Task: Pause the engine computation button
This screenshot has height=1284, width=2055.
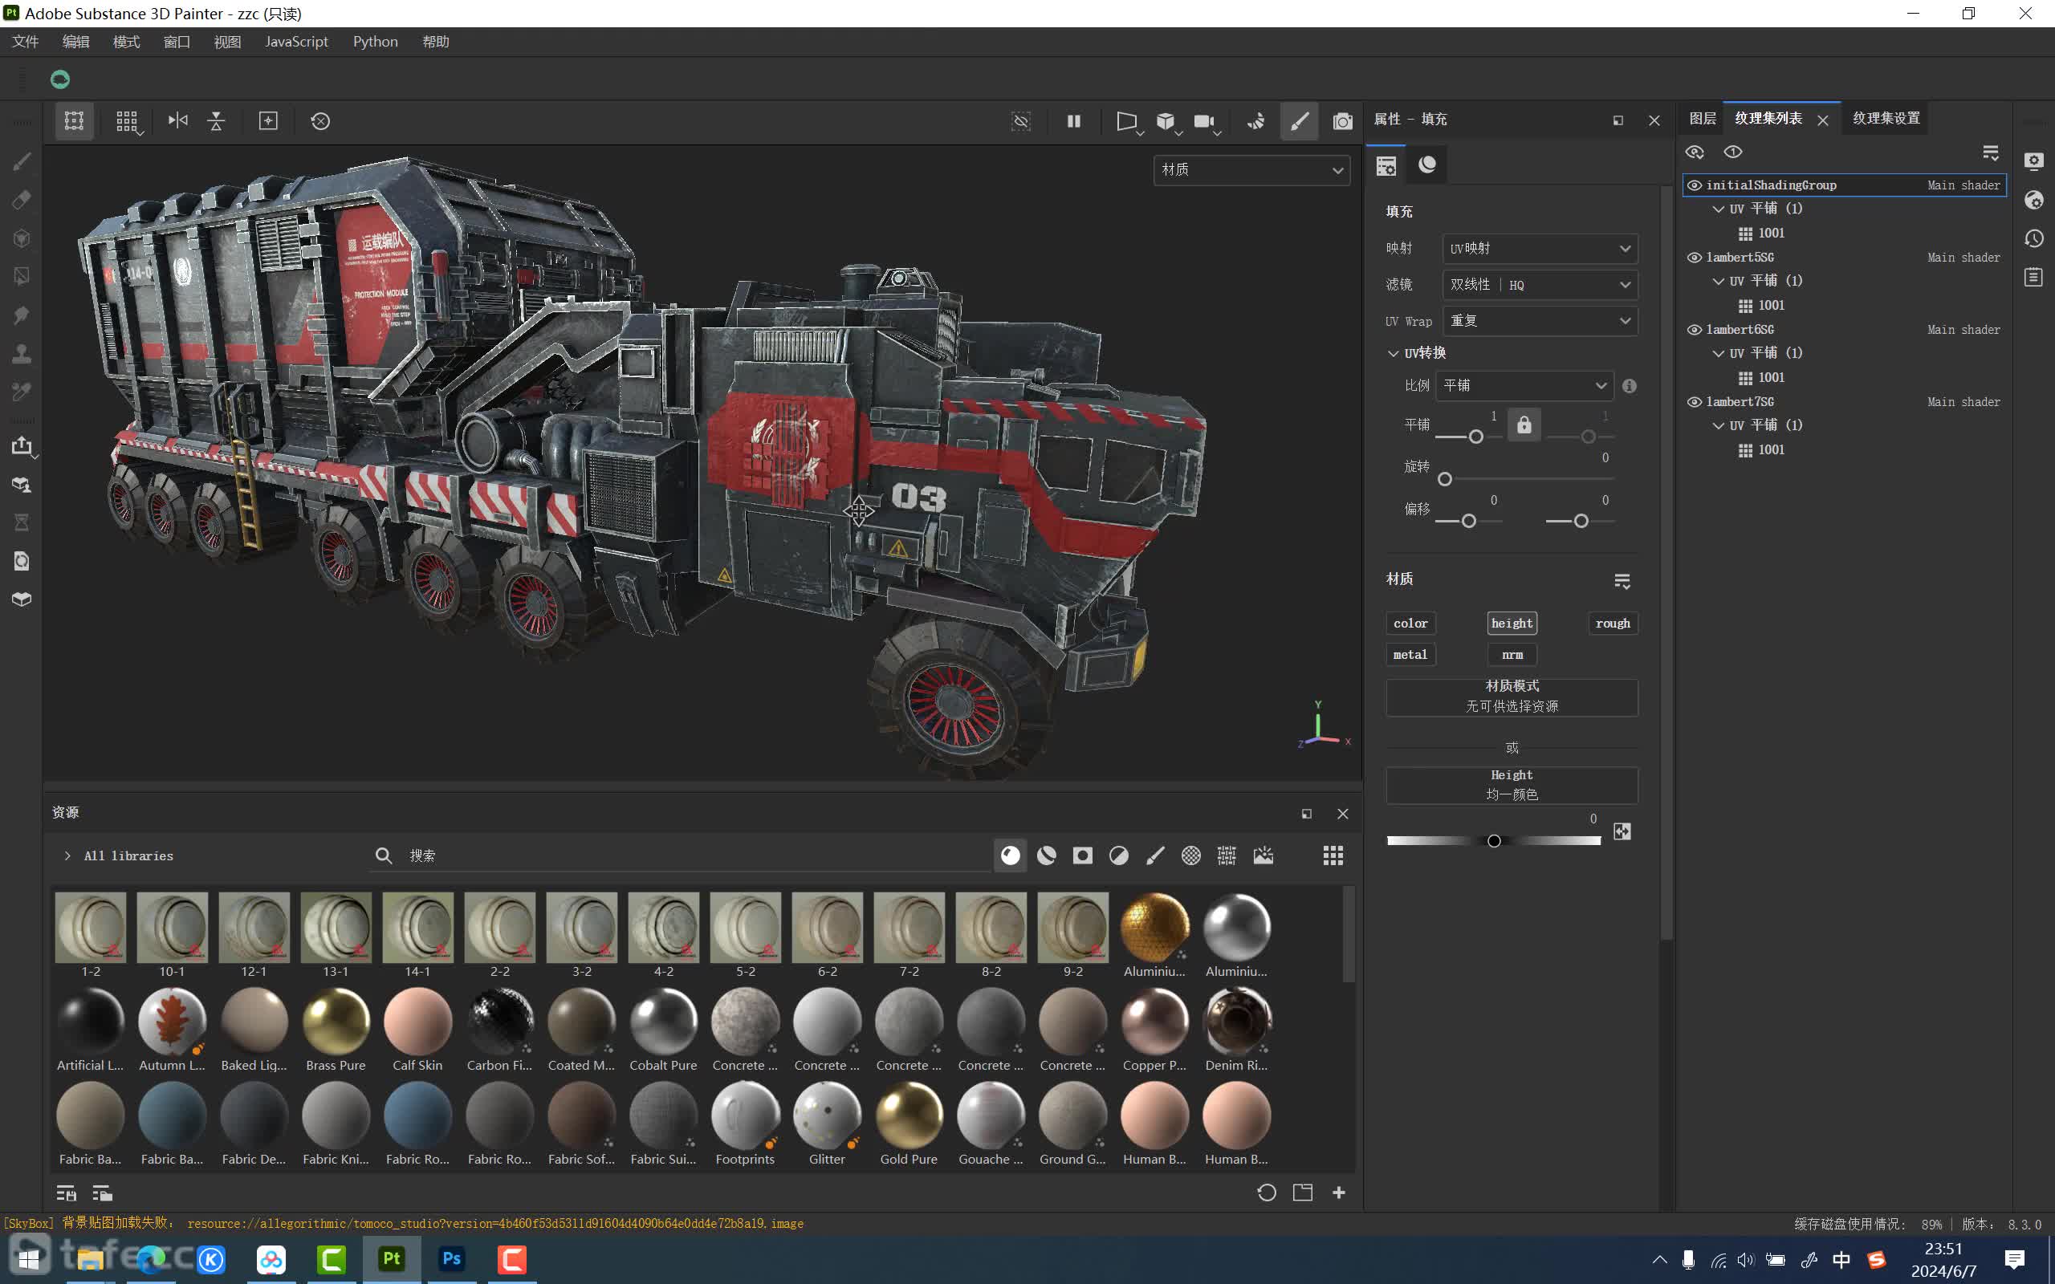Action: [x=1073, y=120]
